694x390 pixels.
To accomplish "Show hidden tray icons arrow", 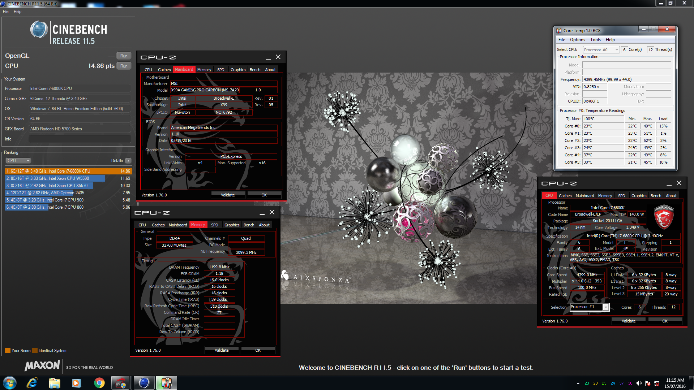I will tap(578, 383).
